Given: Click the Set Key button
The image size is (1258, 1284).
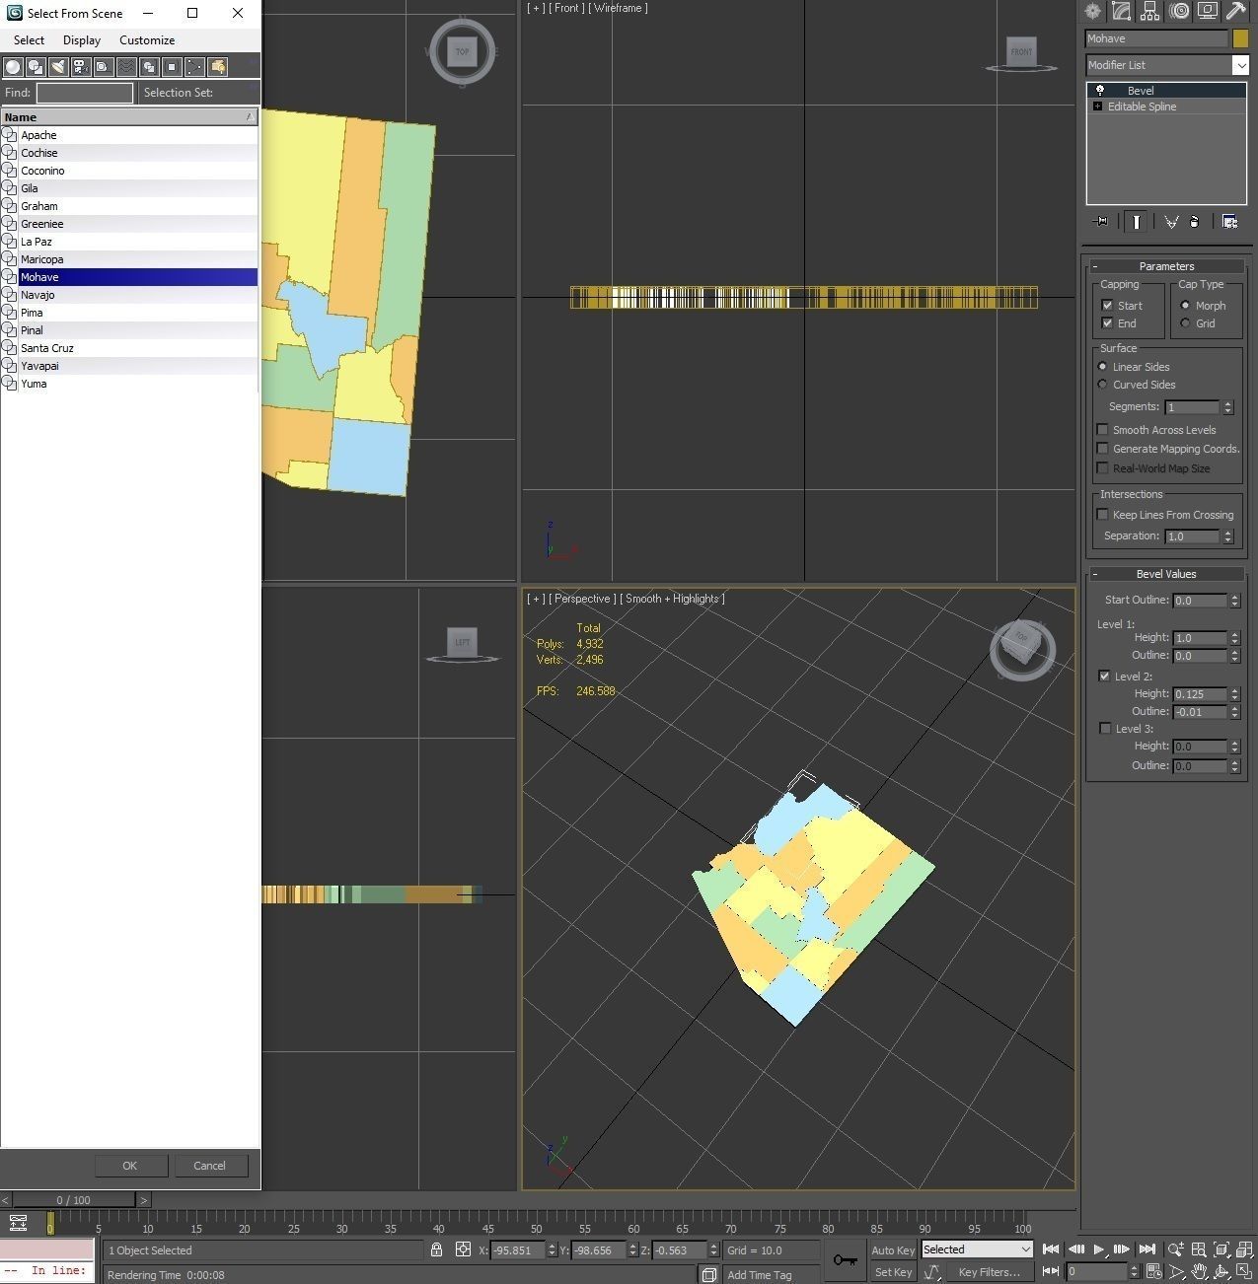Looking at the screenshot, I should (x=893, y=1272).
